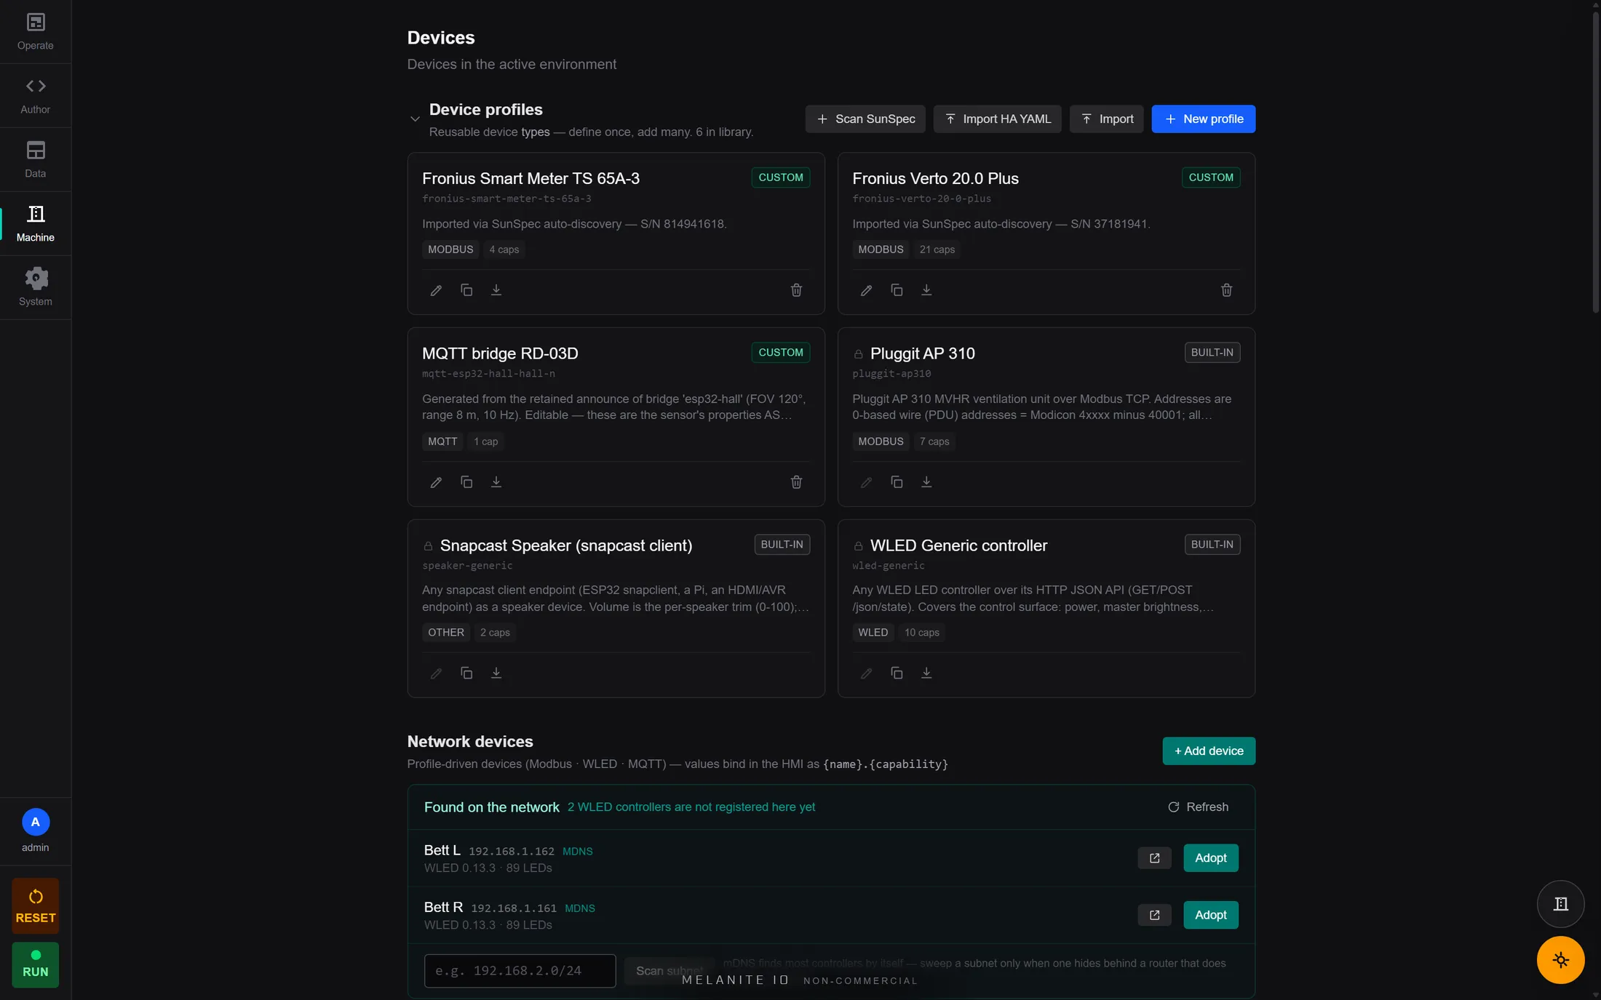Screen dimensions: 1601x1000
Task: Toggle the RUN state button
Action: pos(36,965)
